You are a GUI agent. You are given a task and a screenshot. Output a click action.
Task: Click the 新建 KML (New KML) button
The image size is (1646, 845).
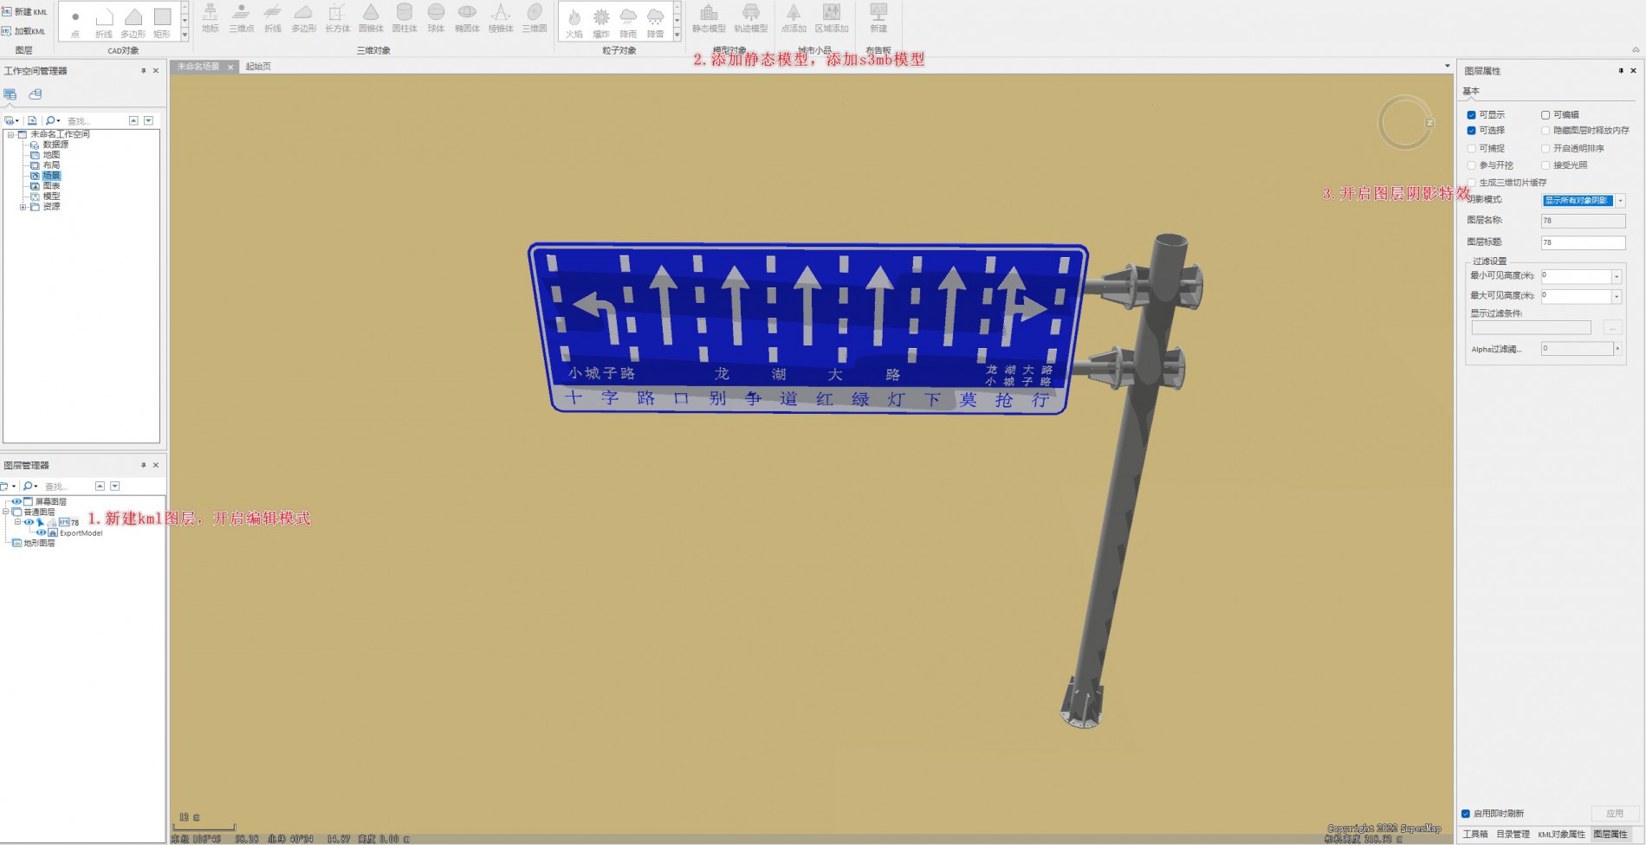[25, 12]
